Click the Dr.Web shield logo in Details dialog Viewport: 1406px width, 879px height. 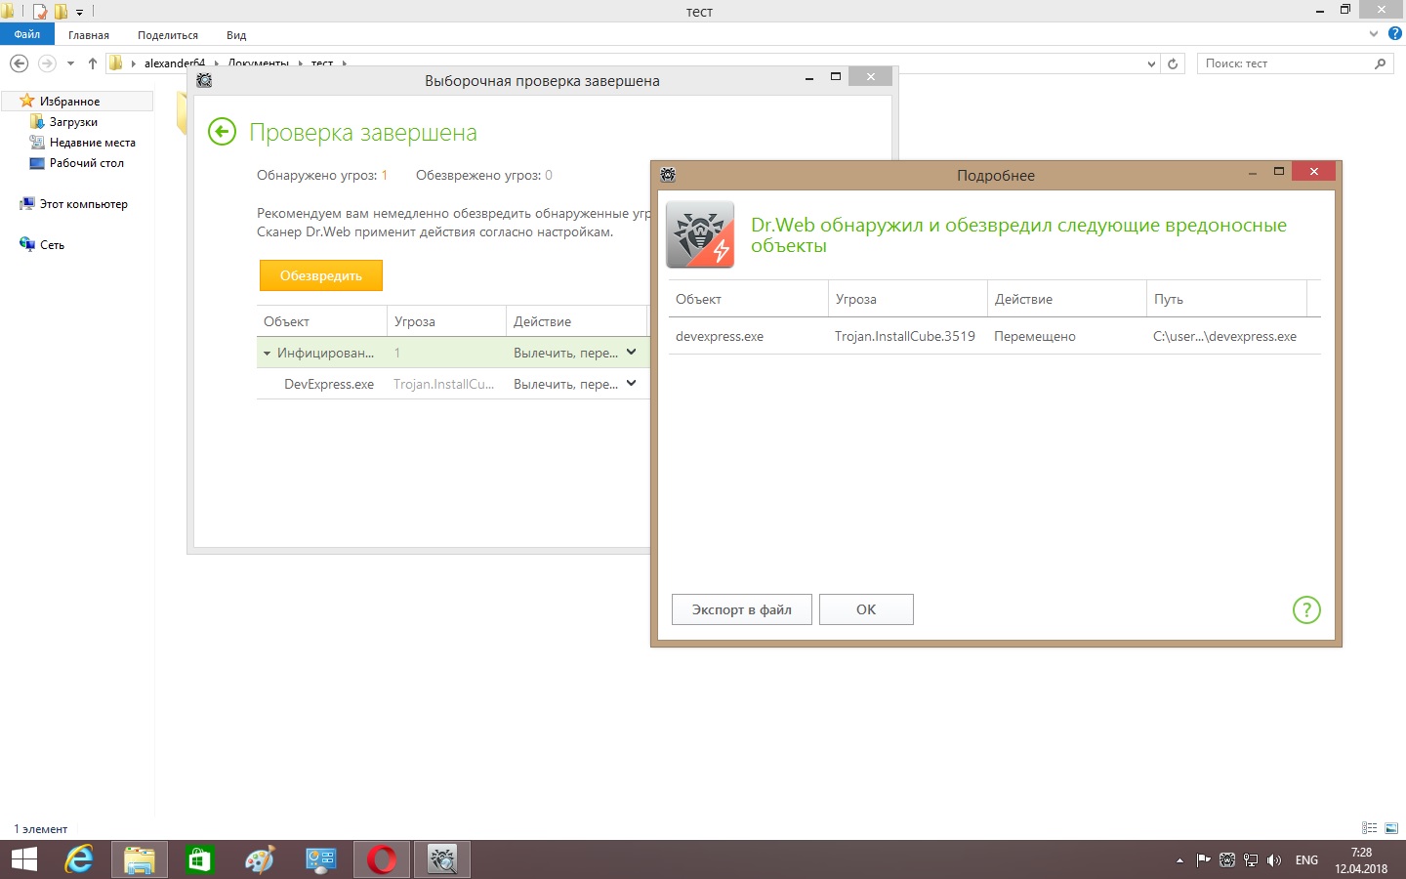(700, 234)
